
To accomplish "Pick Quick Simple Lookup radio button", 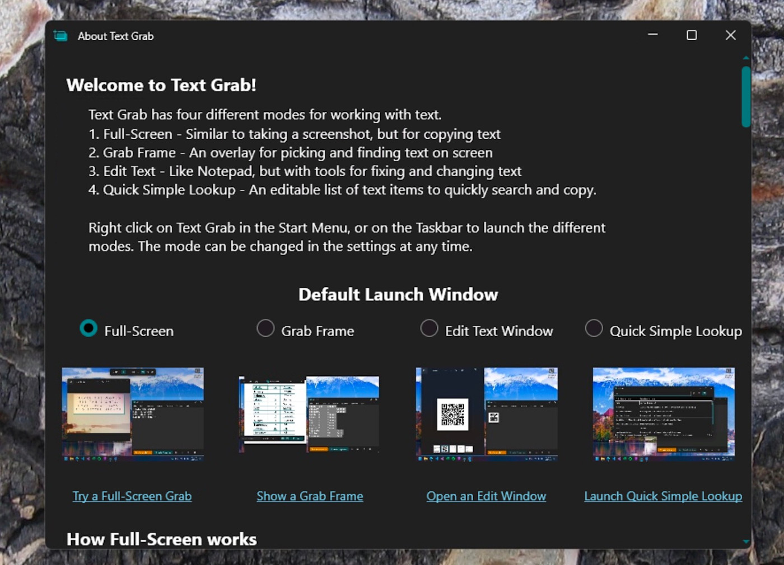I will [x=594, y=328].
